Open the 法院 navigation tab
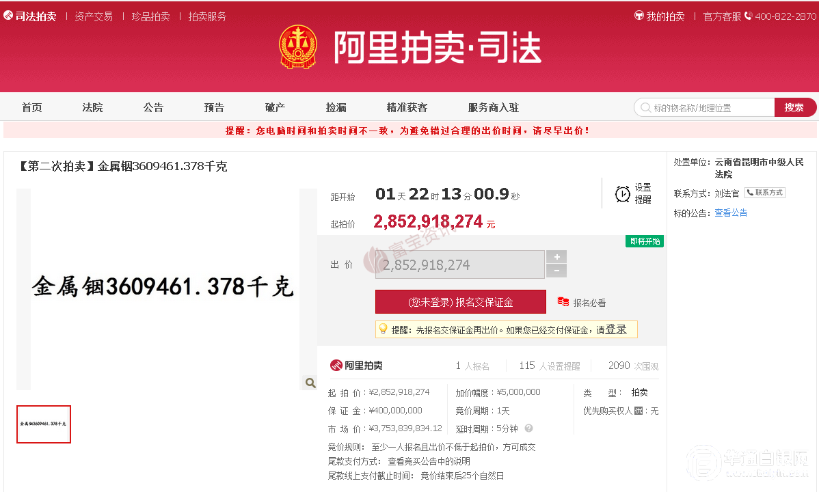Image resolution: width=819 pixels, height=492 pixels. (92, 107)
